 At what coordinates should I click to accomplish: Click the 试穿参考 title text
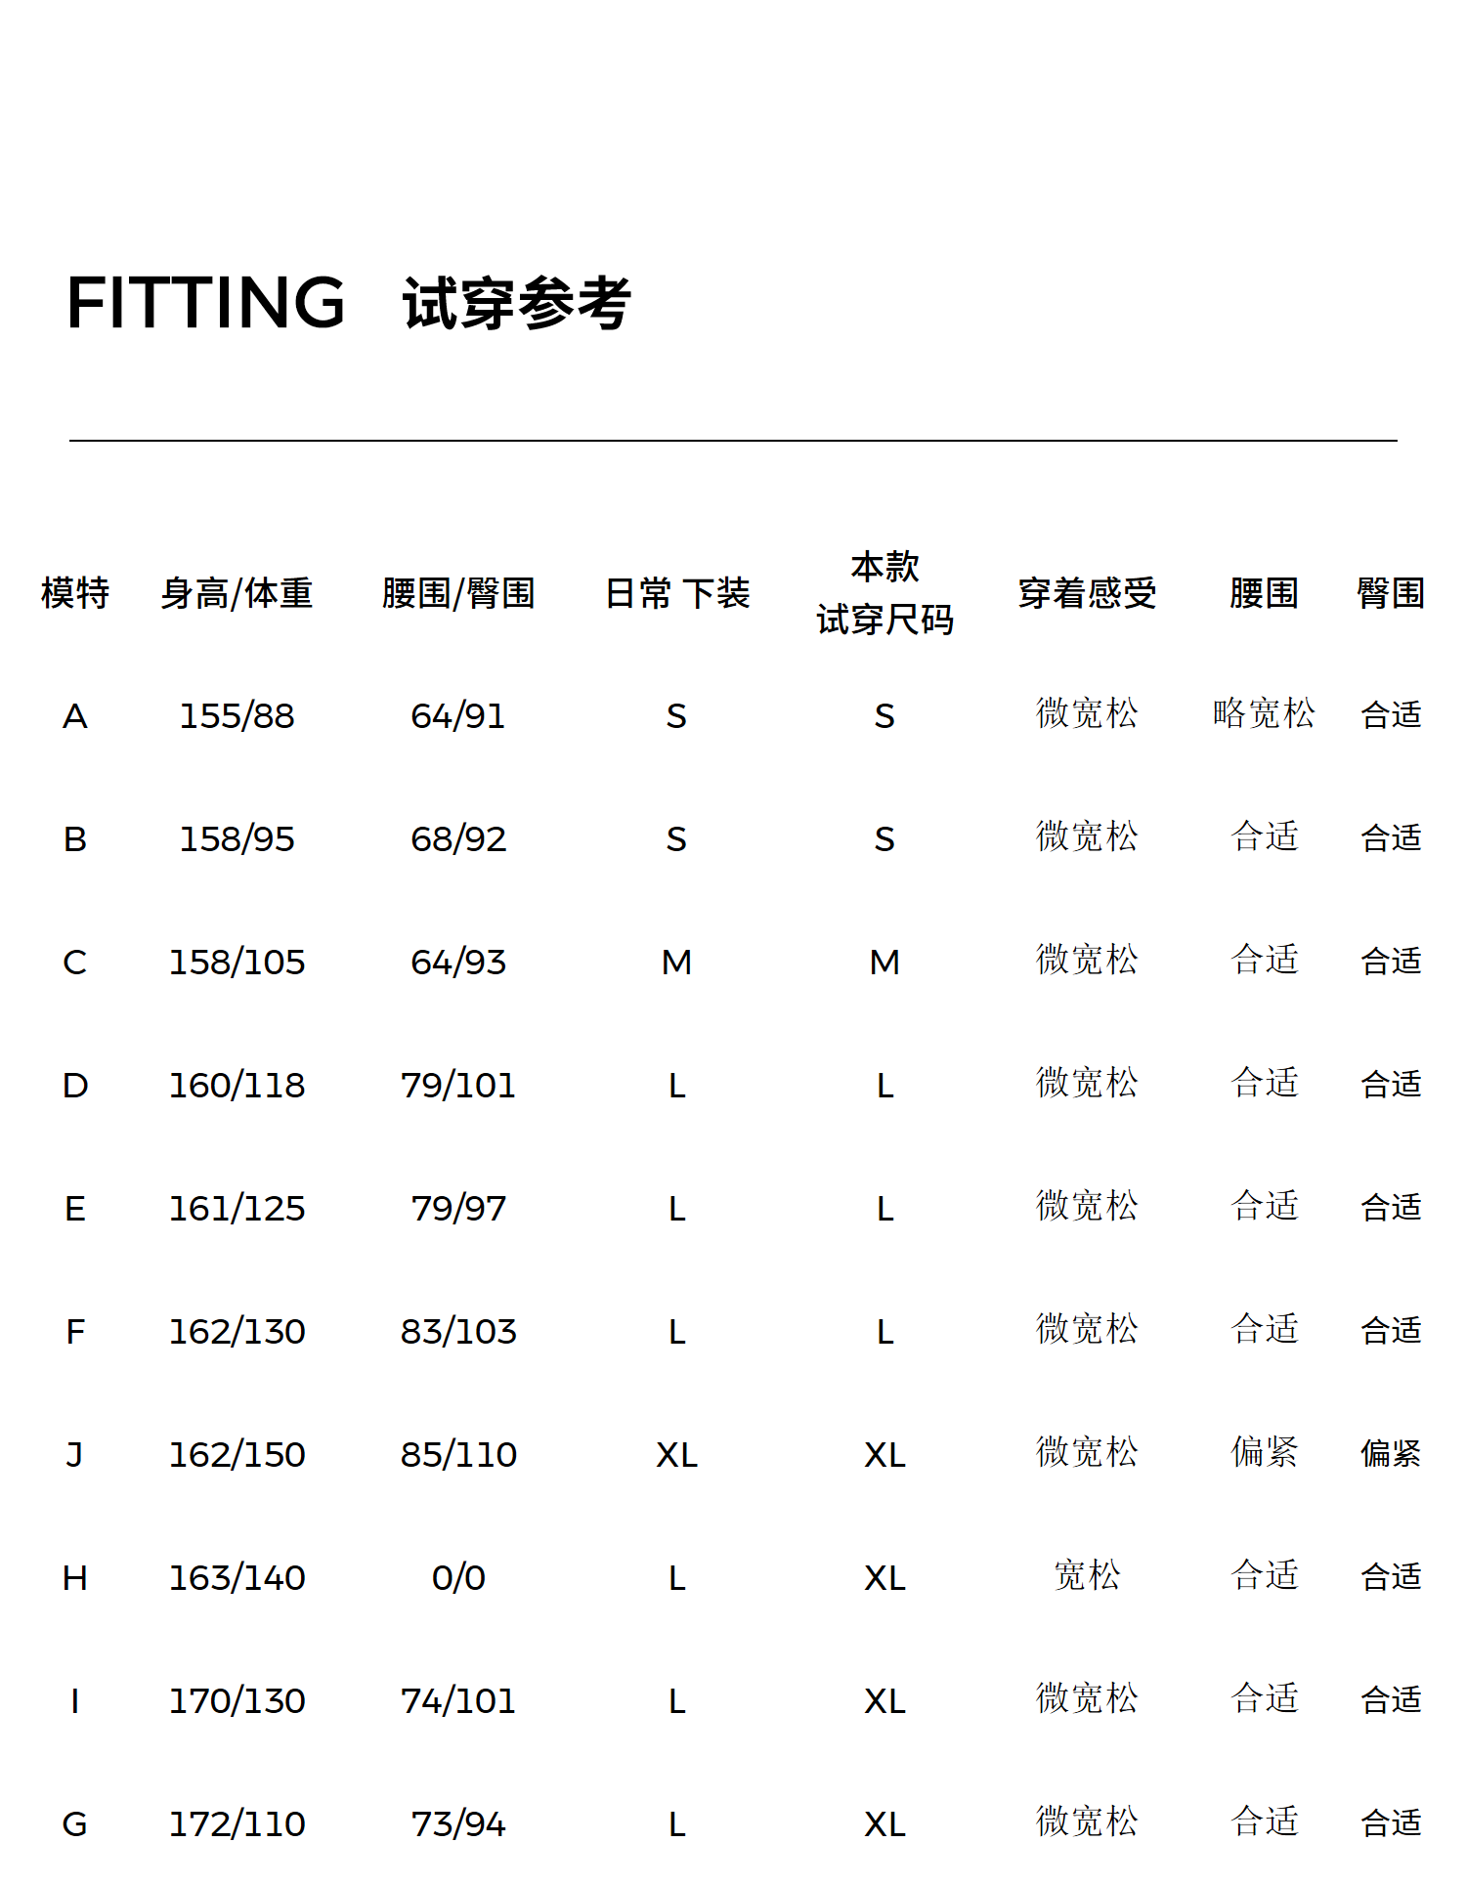517,304
